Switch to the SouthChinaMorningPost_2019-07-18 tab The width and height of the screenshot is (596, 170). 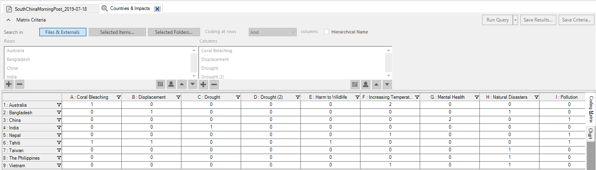tap(50, 9)
